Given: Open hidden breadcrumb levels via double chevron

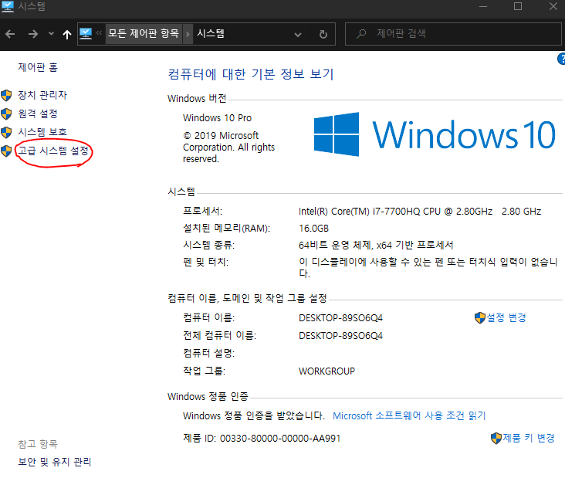Looking at the screenshot, I should [x=99, y=33].
